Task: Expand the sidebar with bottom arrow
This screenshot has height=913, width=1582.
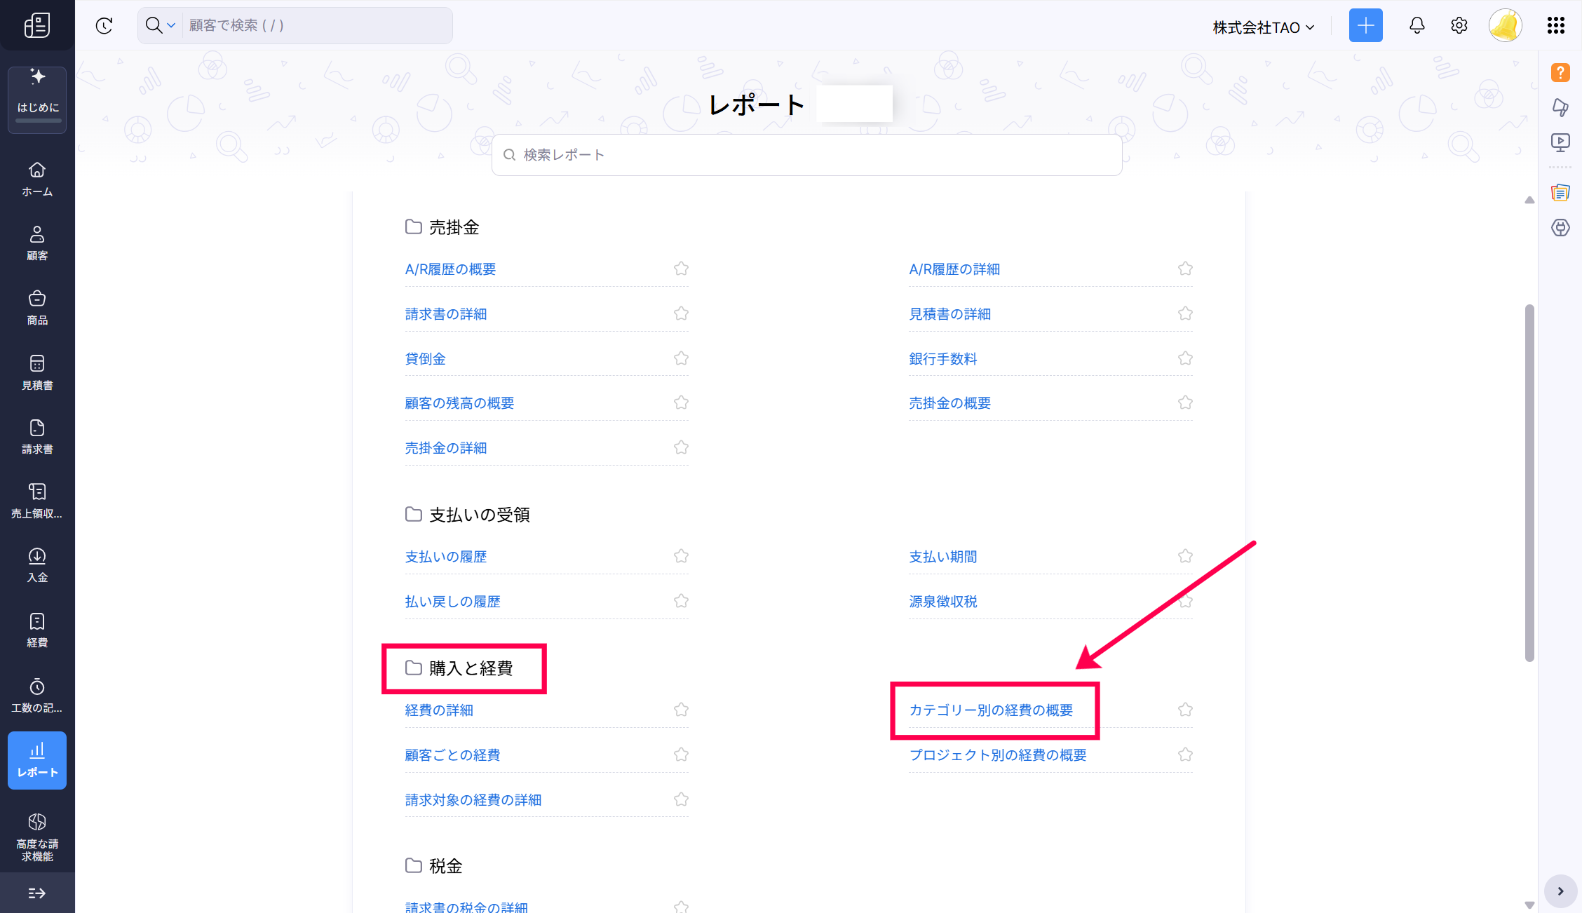Action: (x=37, y=893)
